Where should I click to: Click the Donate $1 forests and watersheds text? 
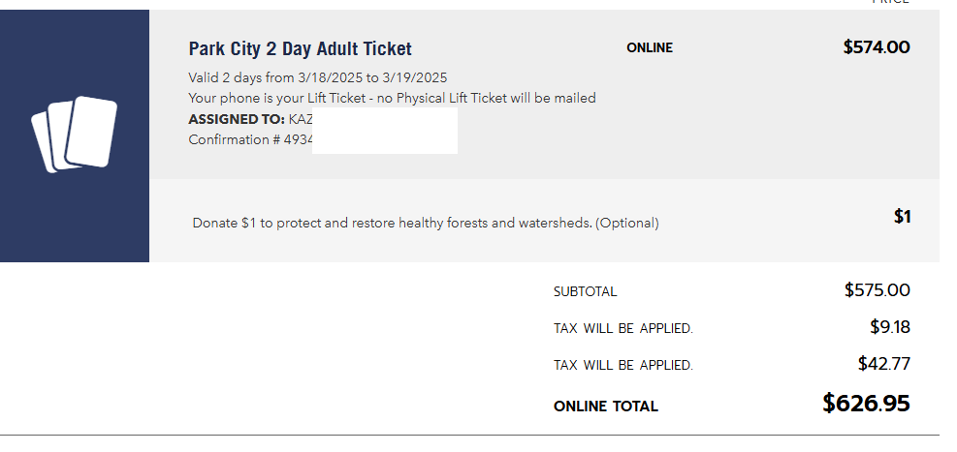426,223
